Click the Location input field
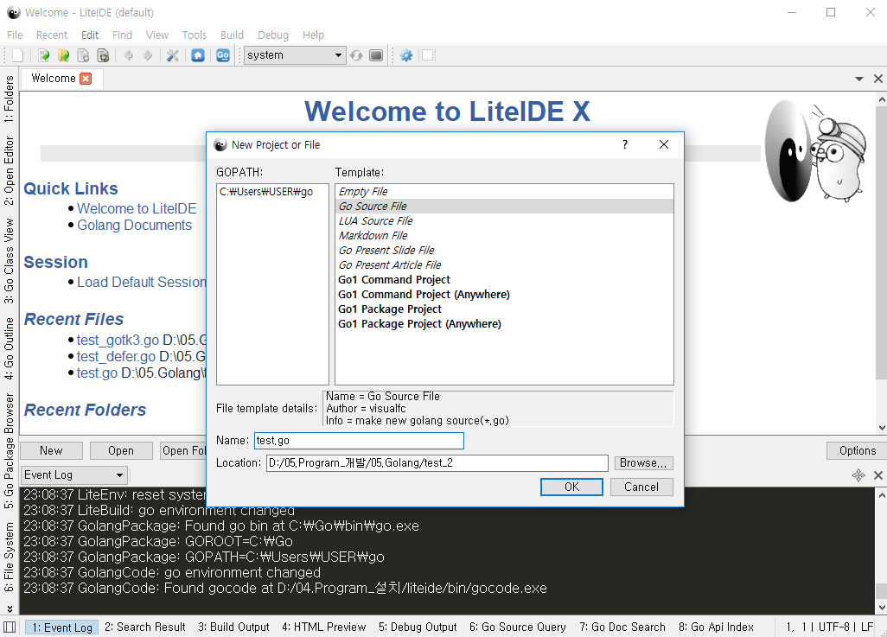This screenshot has width=887, height=637. (437, 462)
